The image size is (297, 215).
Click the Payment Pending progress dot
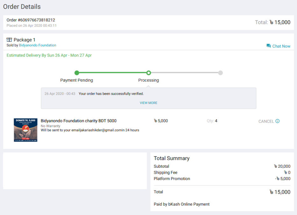pos(77,73)
